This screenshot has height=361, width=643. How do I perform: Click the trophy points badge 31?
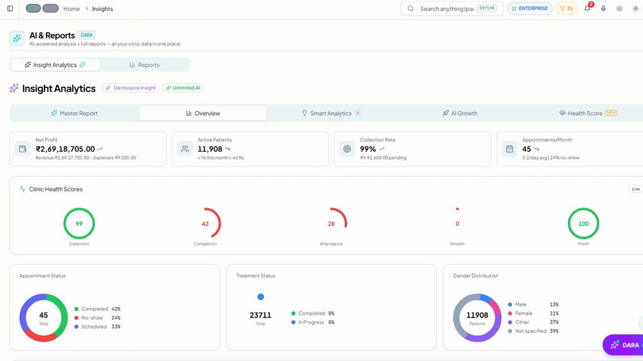[x=566, y=8]
